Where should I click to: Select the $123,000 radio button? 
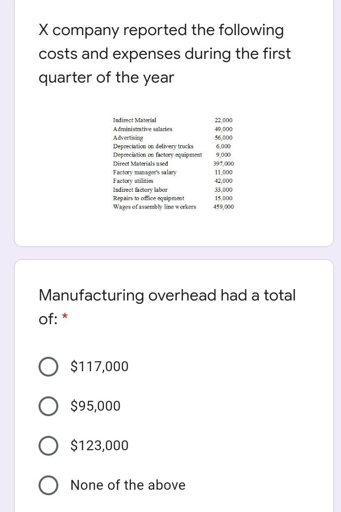pos(48,446)
